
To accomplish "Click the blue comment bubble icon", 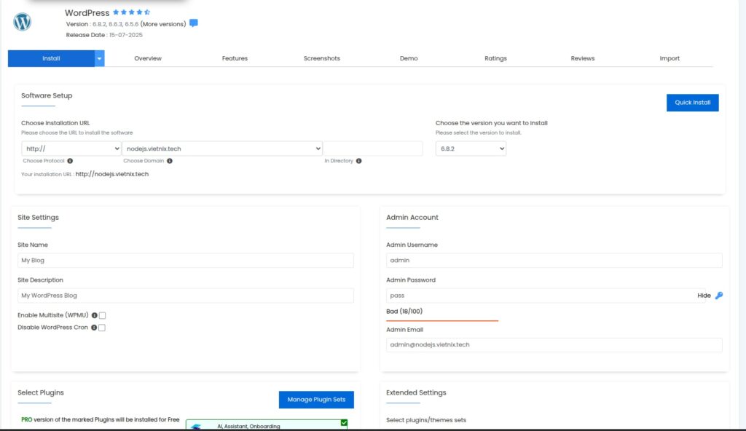I will (194, 23).
